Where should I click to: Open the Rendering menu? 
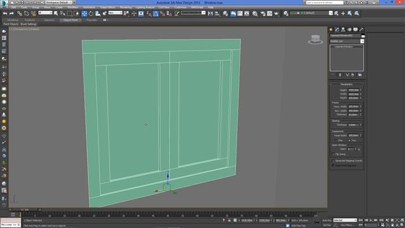point(126,8)
